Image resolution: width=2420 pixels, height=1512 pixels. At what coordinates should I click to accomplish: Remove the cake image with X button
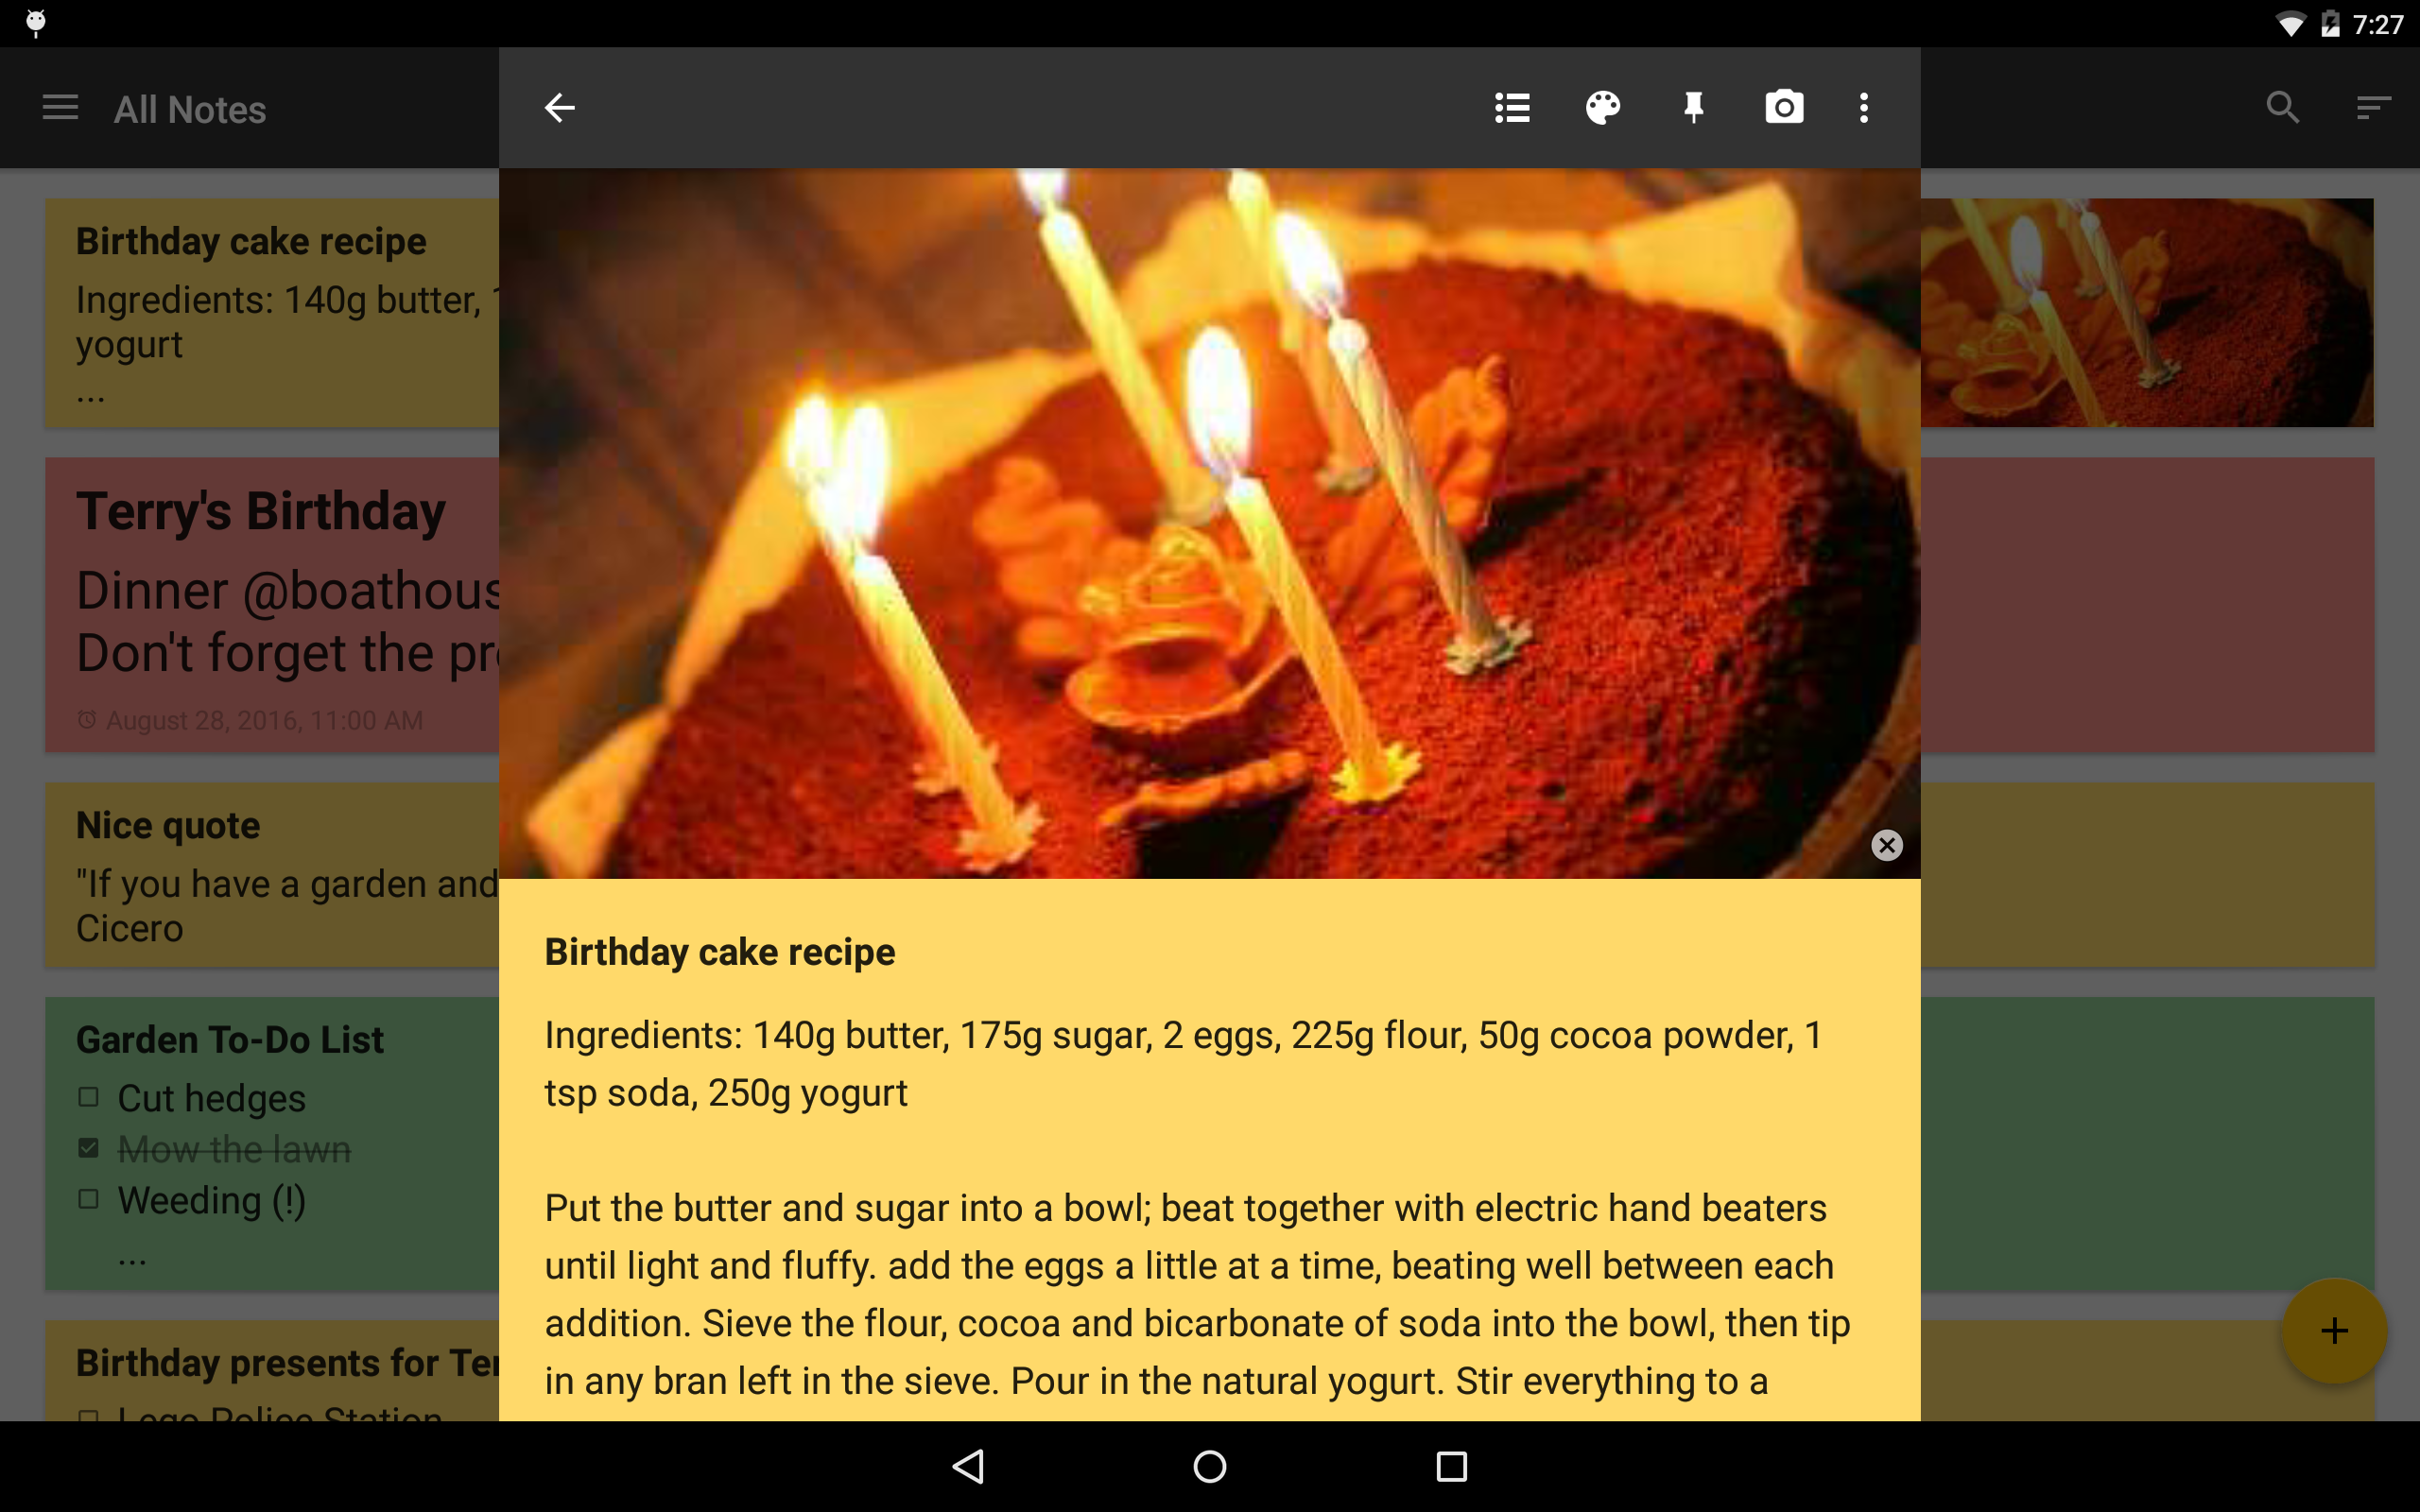click(x=1886, y=845)
